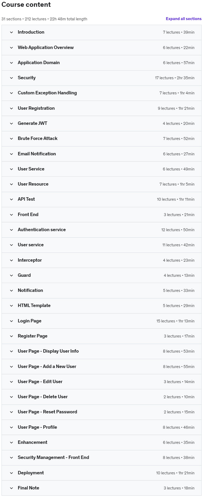203x497 pixels.
Task: Click chevron next to Brute Force Attack
Action: click(x=11, y=139)
